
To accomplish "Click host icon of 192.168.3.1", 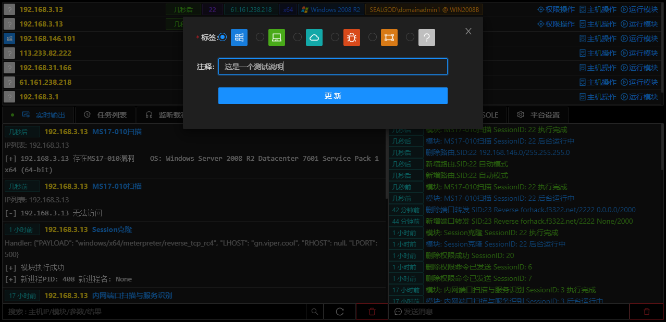I will tap(9, 97).
